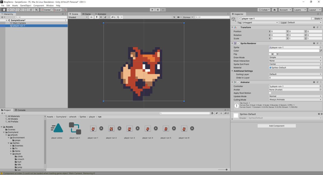Open Tag dropdown showing Untagged

click(260, 23)
